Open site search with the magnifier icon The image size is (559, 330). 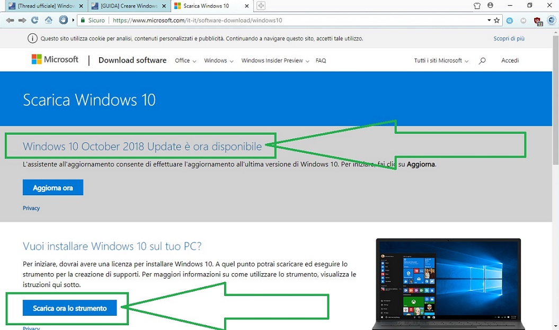482,61
